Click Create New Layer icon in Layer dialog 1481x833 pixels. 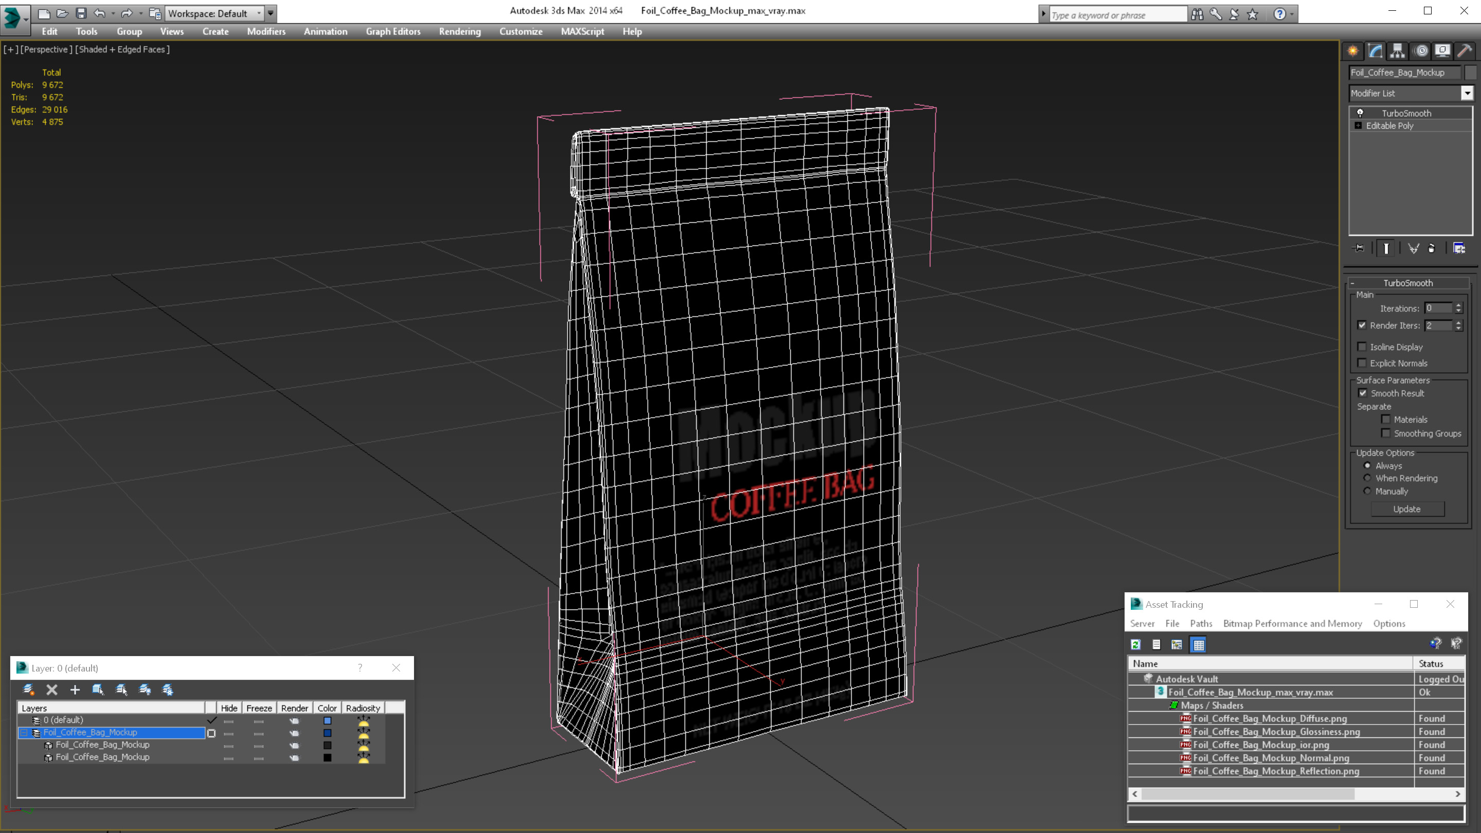pos(28,689)
